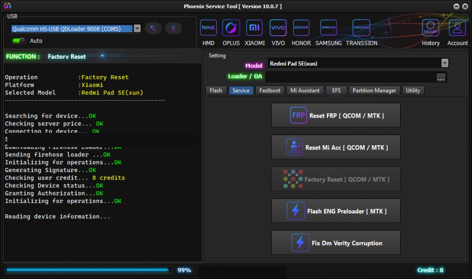Click the FUNCTION : Factory Reset label
This screenshot has height=279, width=472.
click(x=46, y=56)
